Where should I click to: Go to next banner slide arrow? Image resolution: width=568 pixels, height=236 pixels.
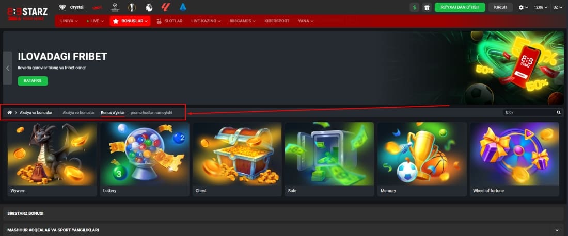[x=559, y=68]
